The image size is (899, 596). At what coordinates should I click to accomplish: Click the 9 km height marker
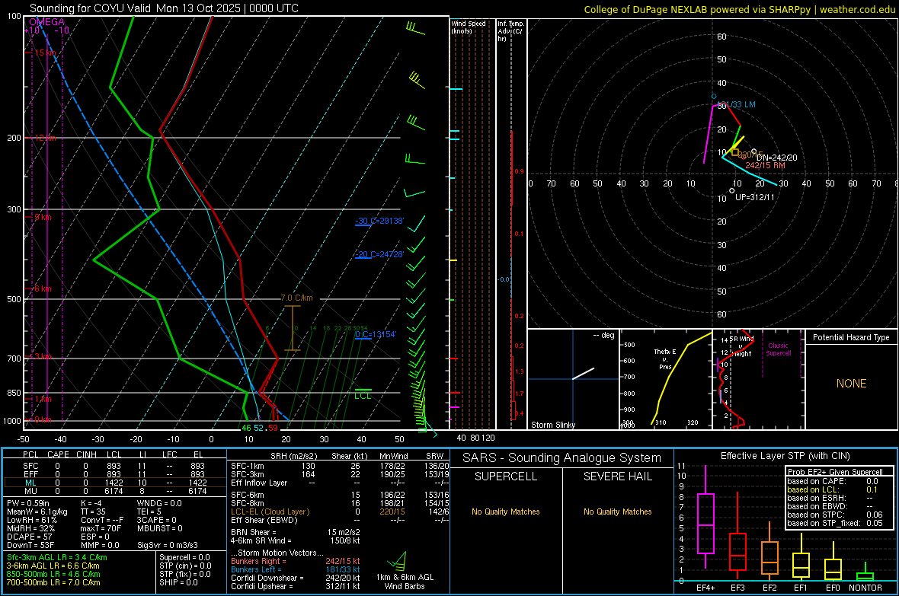pyautogui.click(x=43, y=217)
